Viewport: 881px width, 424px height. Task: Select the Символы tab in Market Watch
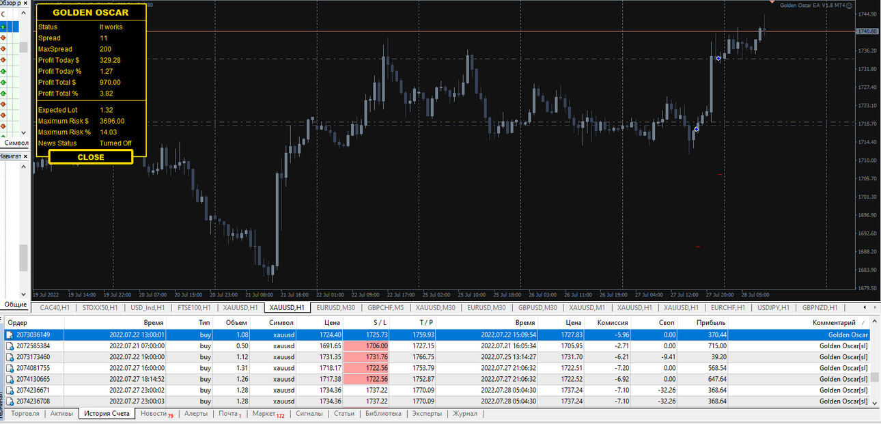(x=16, y=143)
